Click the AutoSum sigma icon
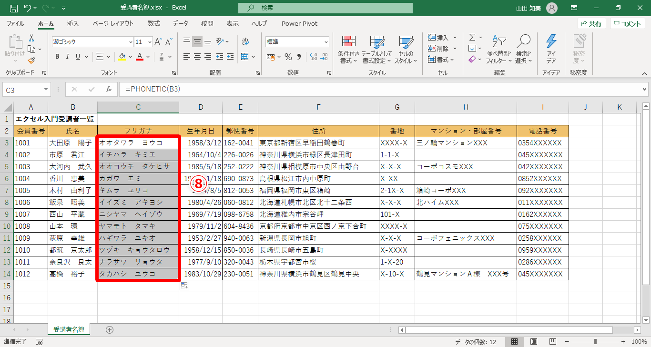Image resolution: width=651 pixels, height=347 pixels. pyautogui.click(x=472, y=37)
